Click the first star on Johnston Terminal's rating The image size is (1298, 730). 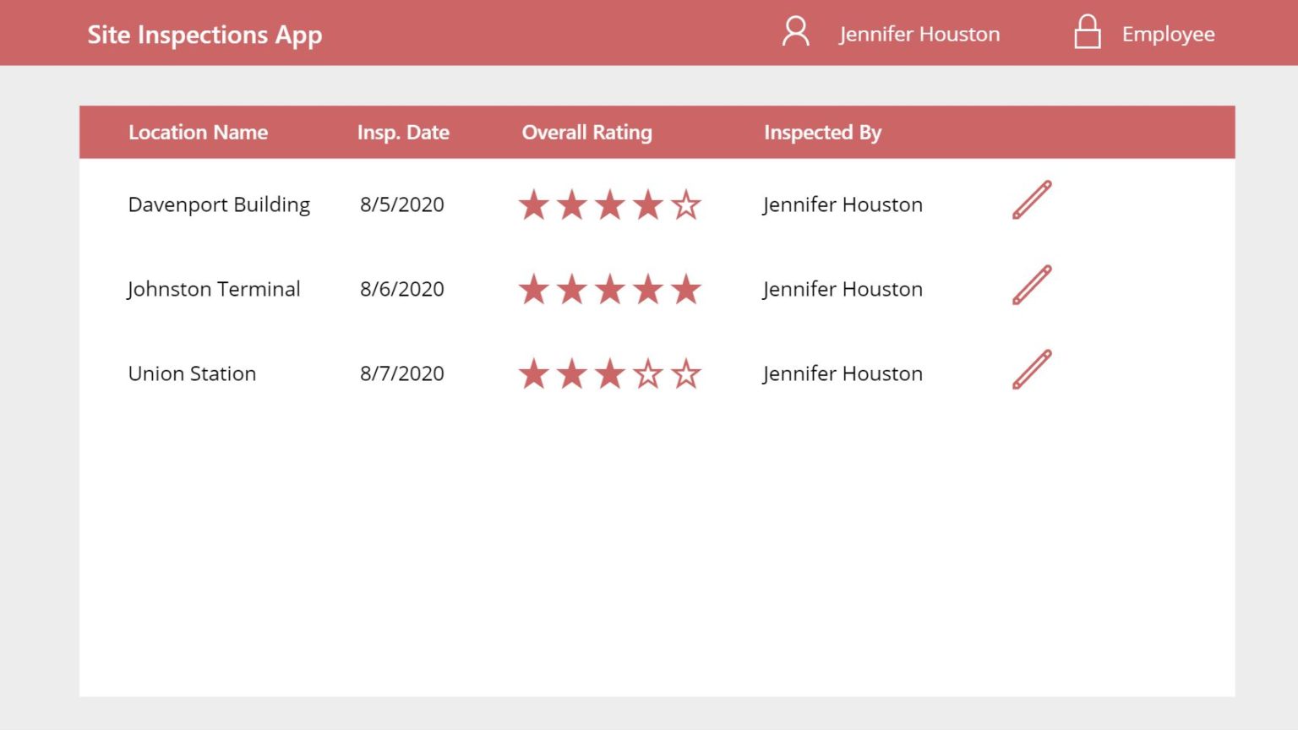point(535,288)
